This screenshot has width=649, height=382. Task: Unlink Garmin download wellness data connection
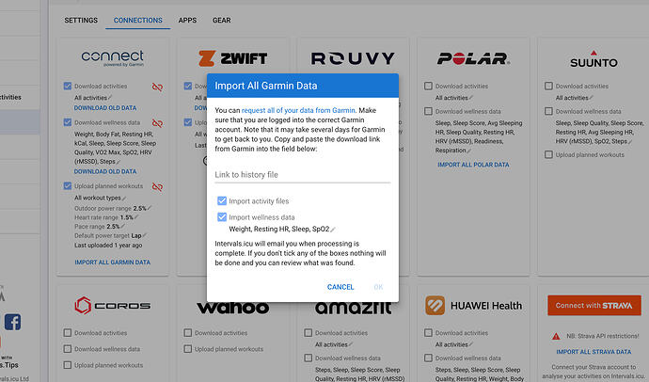(157, 123)
